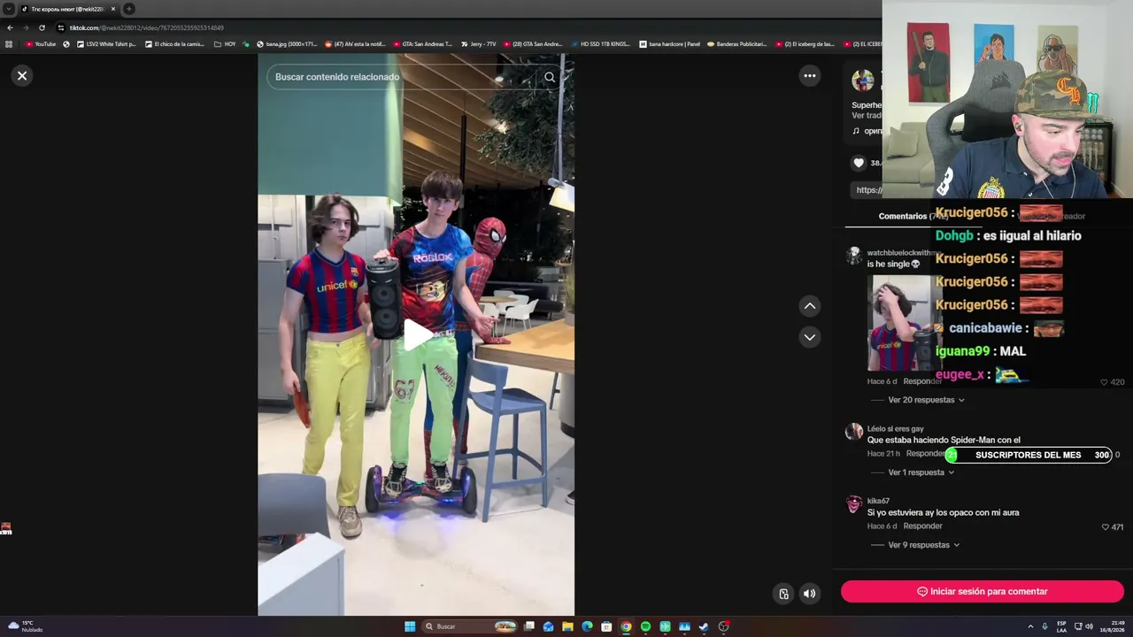This screenshot has height=637, width=1133.
Task: Click the kika67 username
Action: (x=878, y=501)
